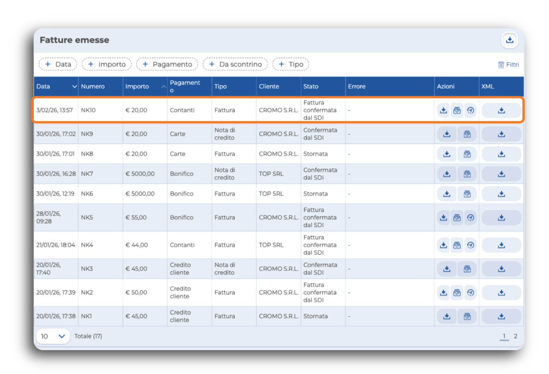
Task: Click the third action icon for NK4
Action: pos(470,245)
